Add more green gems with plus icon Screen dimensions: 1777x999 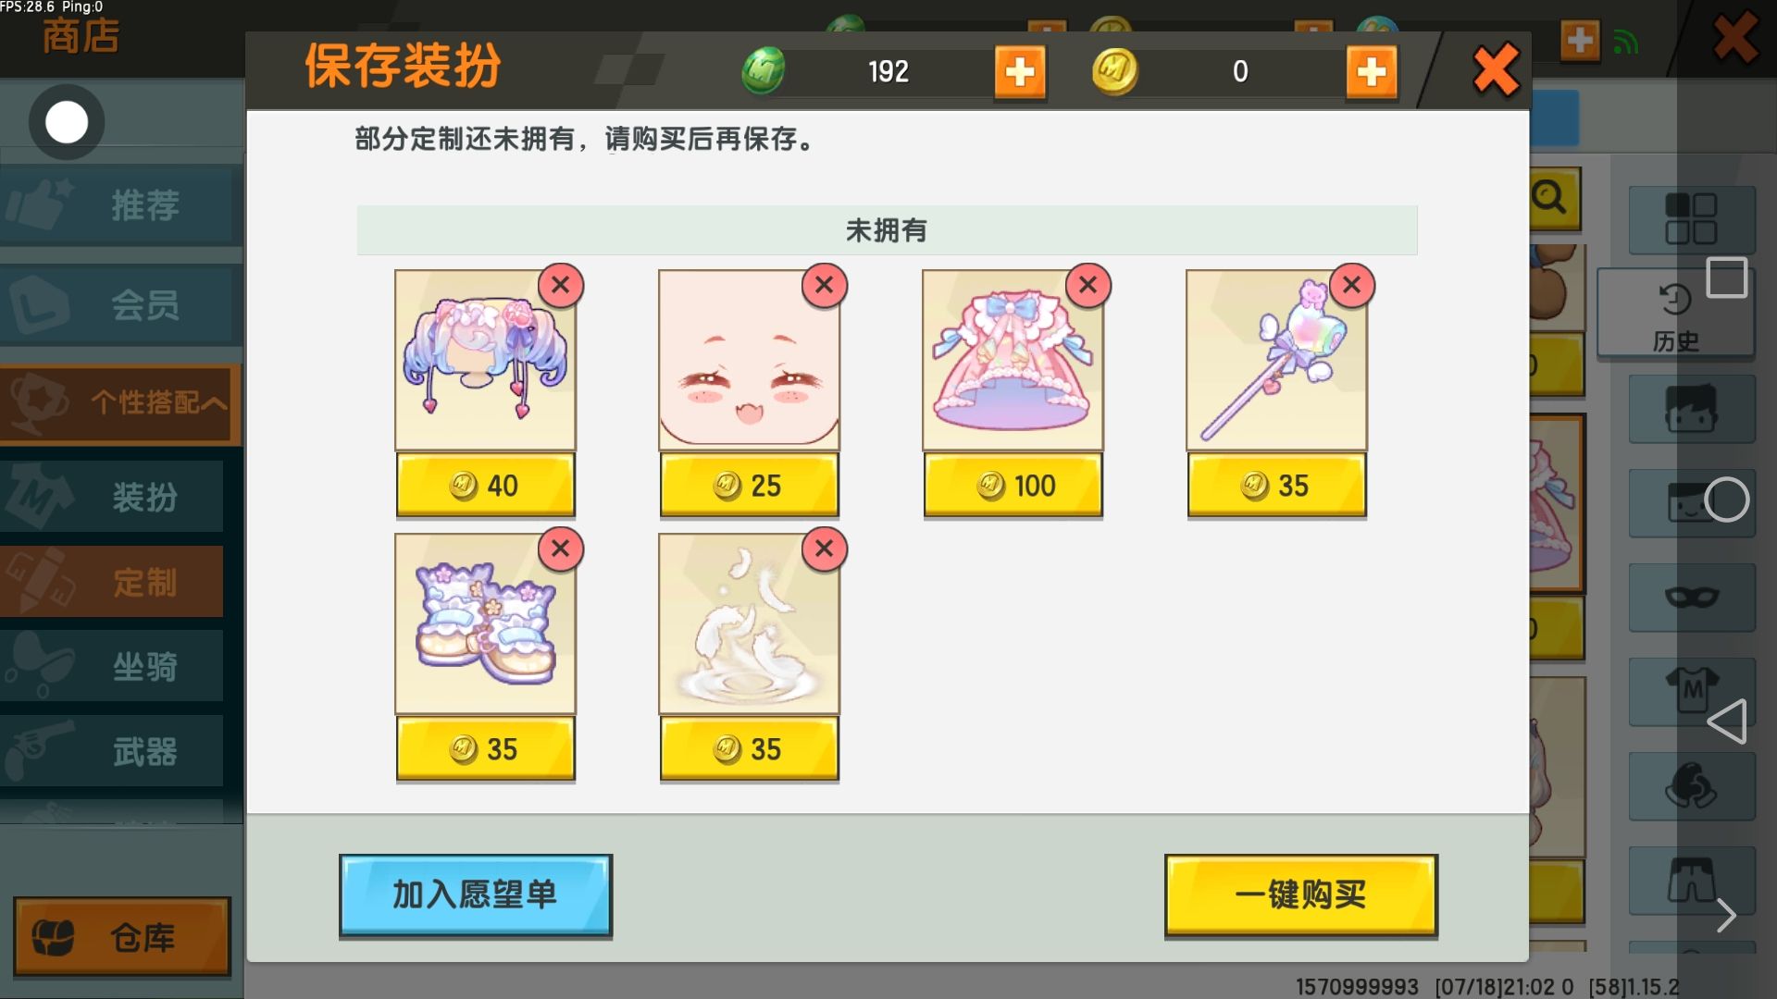[1020, 71]
